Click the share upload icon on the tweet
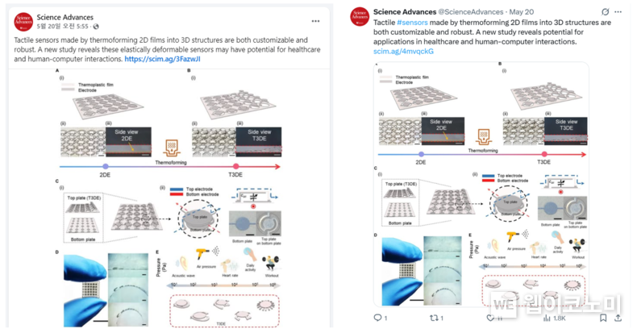 click(618, 318)
